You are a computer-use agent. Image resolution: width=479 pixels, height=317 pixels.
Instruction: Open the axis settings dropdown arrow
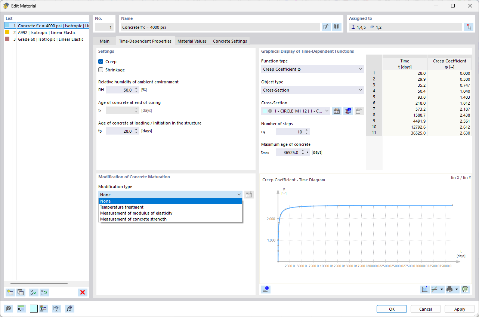coord(442,289)
